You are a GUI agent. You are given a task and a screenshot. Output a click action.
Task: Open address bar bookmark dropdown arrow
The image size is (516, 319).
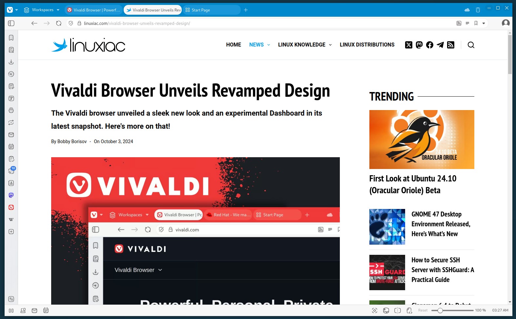pyautogui.click(x=484, y=23)
